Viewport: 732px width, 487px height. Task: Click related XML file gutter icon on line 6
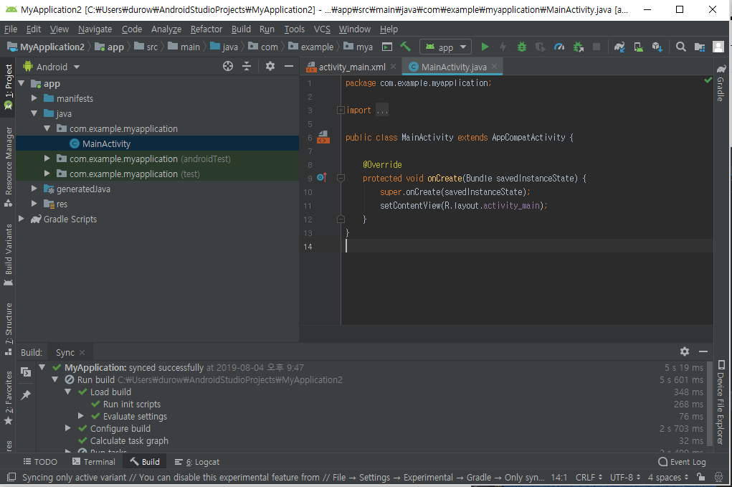pyautogui.click(x=323, y=137)
